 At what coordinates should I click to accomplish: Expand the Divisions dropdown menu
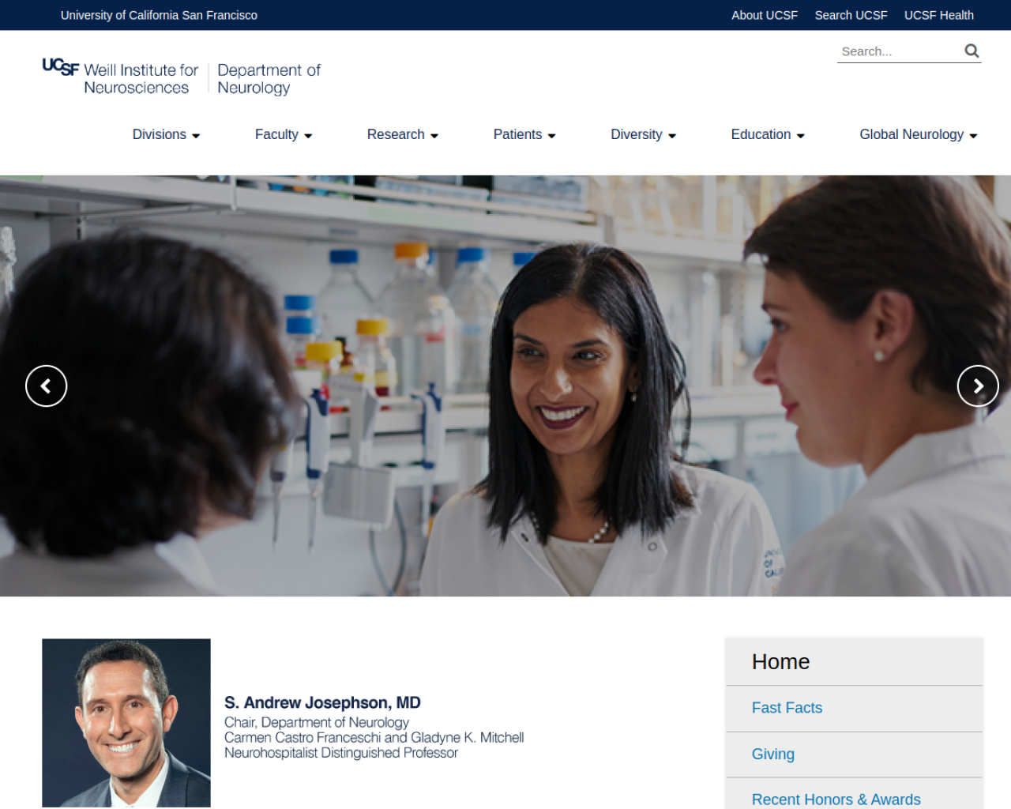pos(166,134)
